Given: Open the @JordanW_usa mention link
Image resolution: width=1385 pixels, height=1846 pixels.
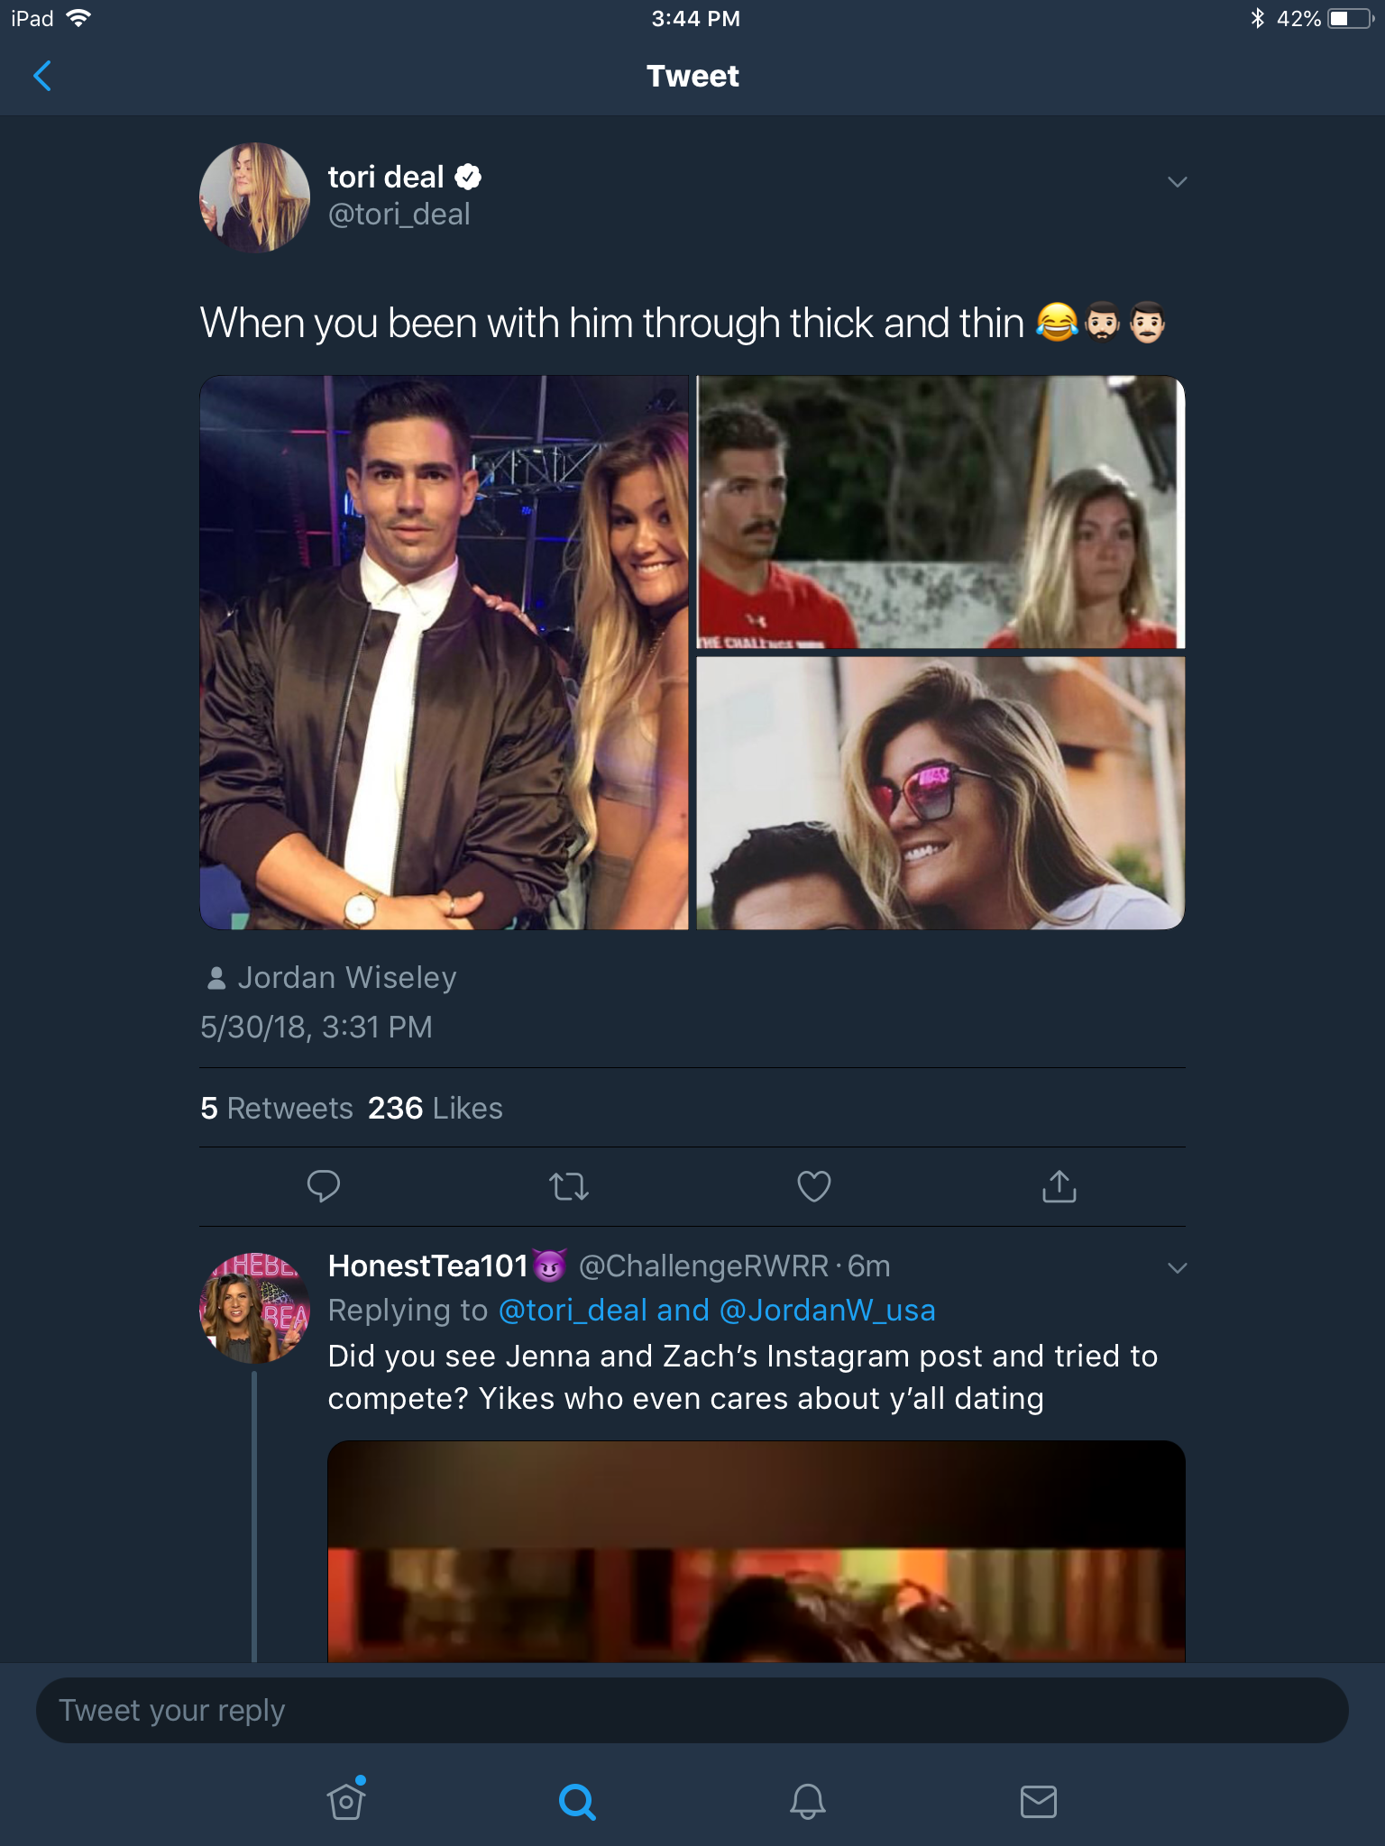Looking at the screenshot, I should point(828,1310).
